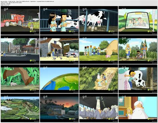Image resolution: width=158 pixels, height=123 pixels.
Task: Select farmhouse with parked car thumbnail
Action: 59,49
